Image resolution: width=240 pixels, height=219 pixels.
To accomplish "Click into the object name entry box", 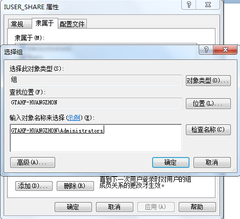I will pos(96,138).
